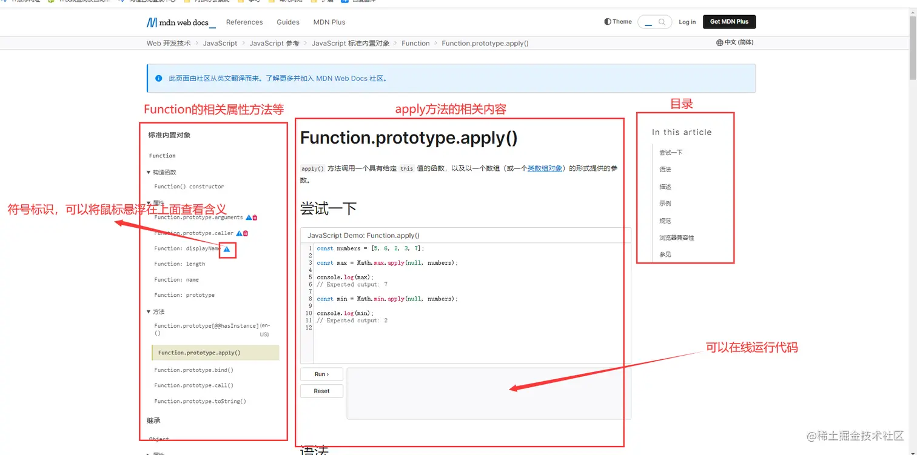Open Function in sidebar
This screenshot has height=455, width=917.
tap(163, 156)
